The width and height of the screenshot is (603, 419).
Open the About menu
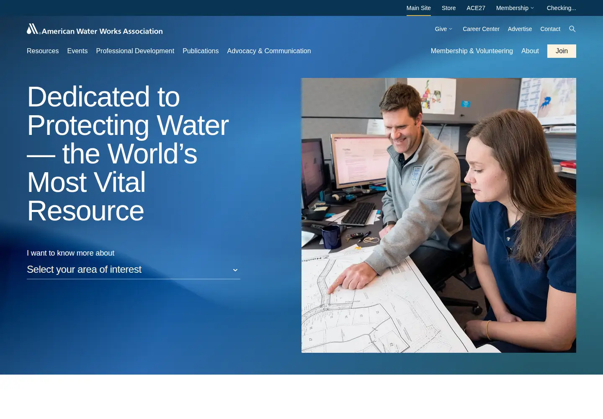530,51
